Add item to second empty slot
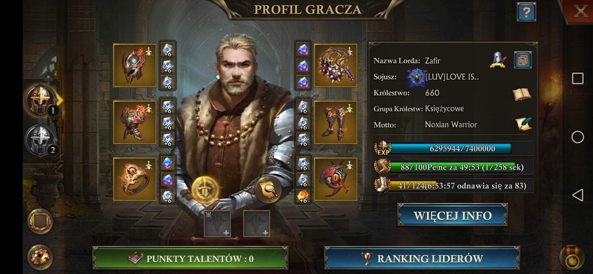 257,224
